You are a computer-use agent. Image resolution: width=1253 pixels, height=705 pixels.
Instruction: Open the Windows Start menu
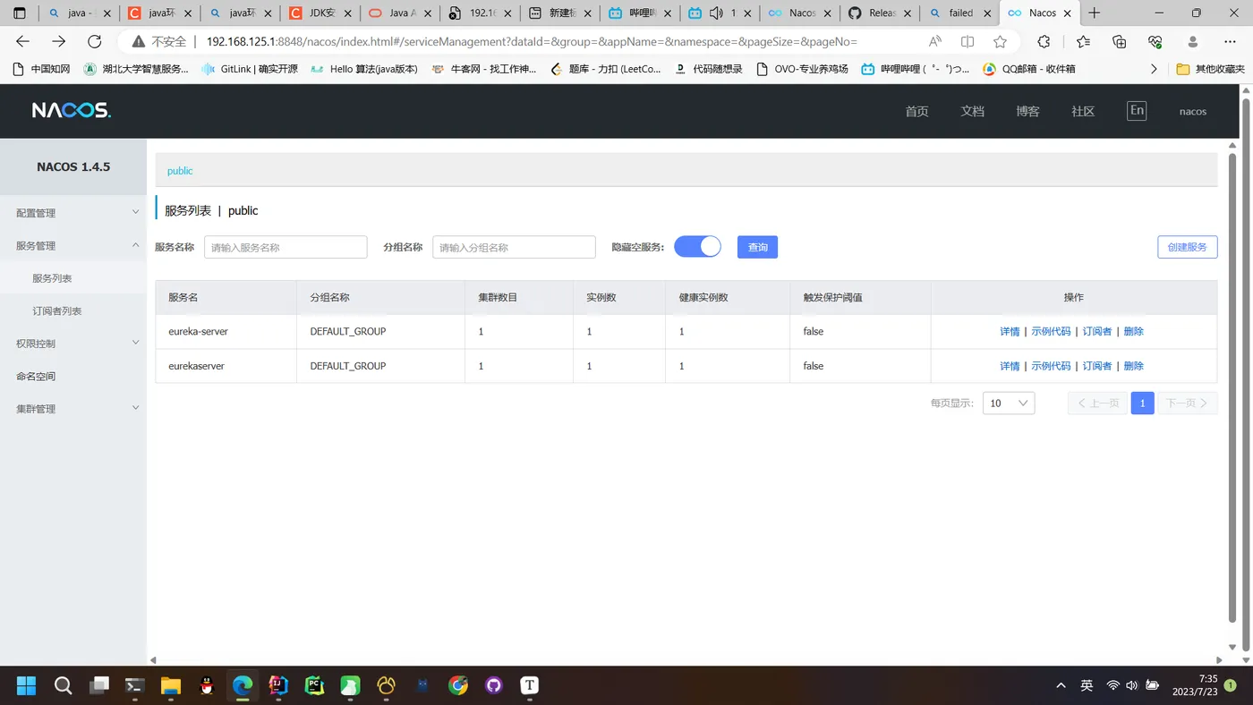tap(26, 685)
